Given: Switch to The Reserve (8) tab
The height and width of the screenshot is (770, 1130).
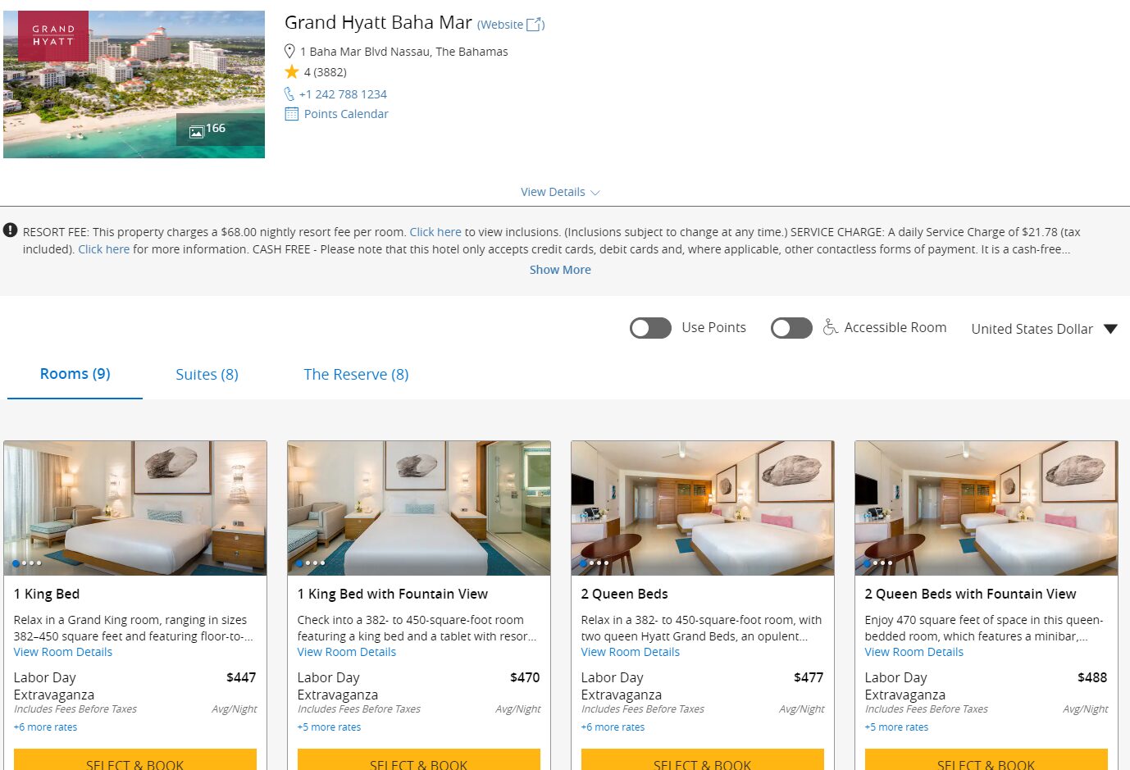Looking at the screenshot, I should click(x=356, y=375).
